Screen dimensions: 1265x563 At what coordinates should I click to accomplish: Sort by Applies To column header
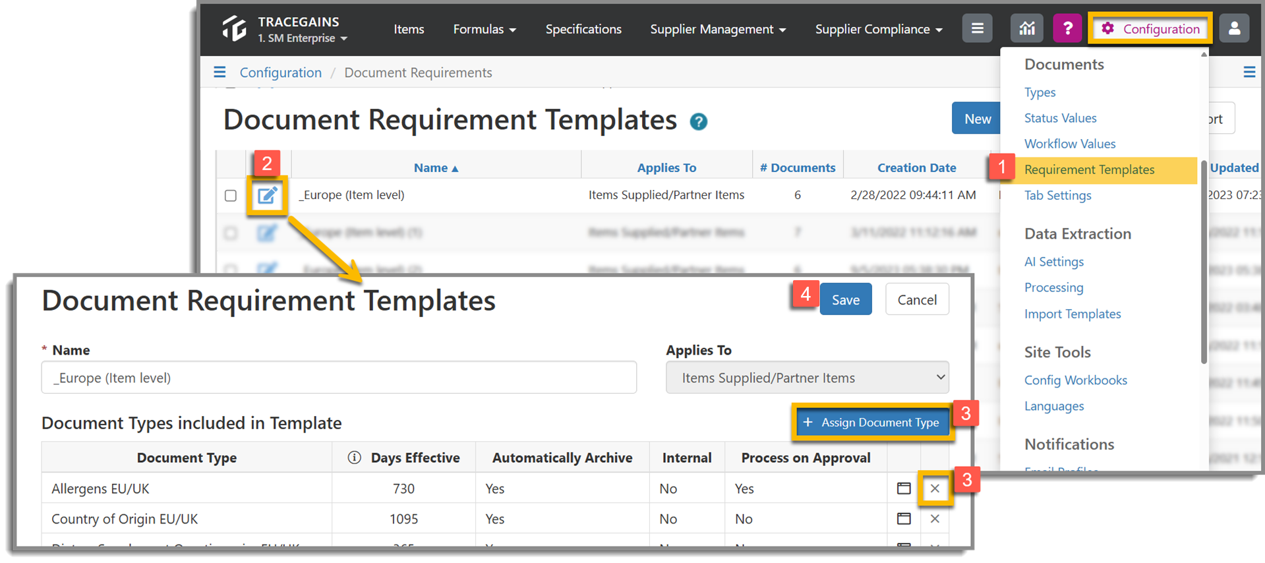click(x=666, y=167)
